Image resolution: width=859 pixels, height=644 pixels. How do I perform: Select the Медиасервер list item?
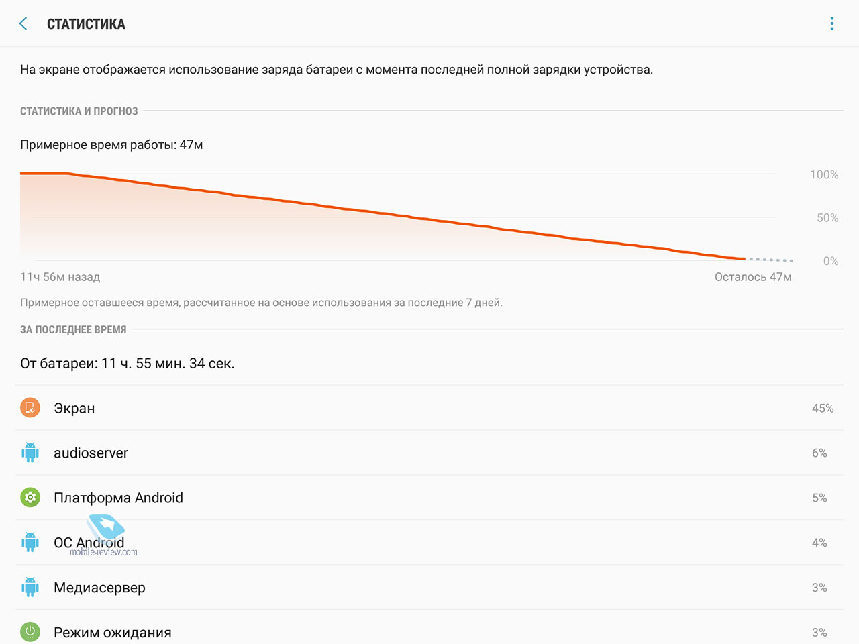pos(429,587)
